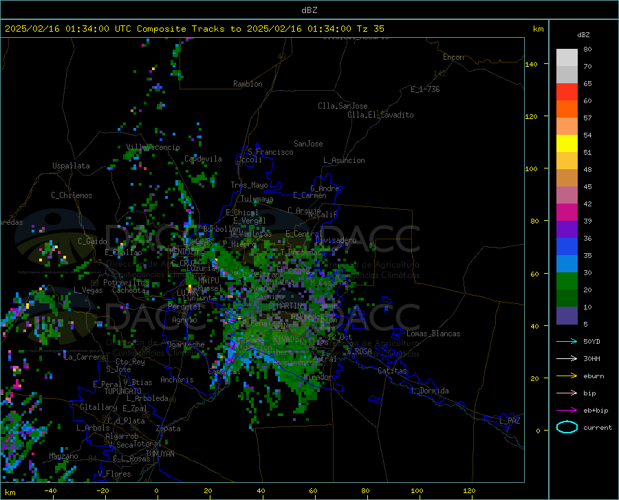The height and width of the screenshot is (500, 619).
Task: Click the Catitas label
Action: 392,371
